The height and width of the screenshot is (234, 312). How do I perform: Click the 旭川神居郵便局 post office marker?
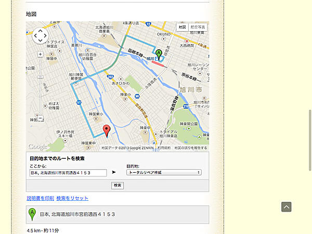point(76,84)
